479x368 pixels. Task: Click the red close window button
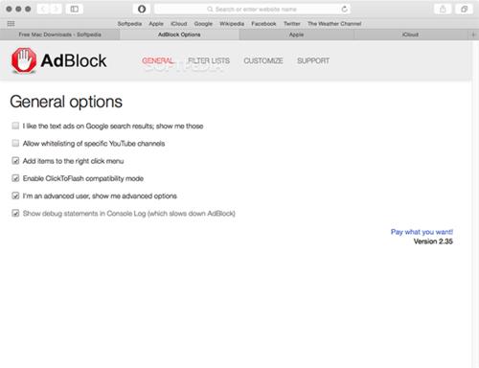coord(9,9)
